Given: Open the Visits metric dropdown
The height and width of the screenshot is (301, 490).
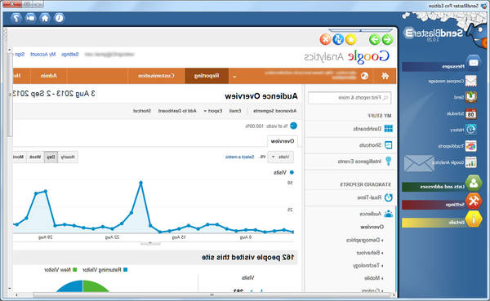Looking at the screenshot, I should [281, 157].
